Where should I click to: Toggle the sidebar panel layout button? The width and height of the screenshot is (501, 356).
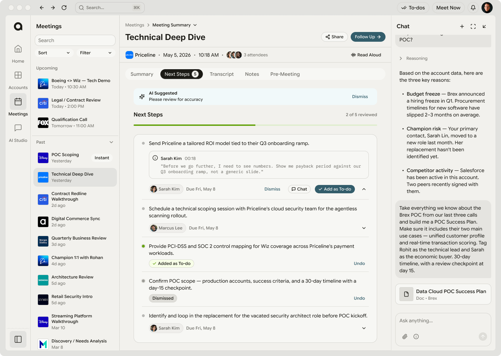(x=18, y=339)
